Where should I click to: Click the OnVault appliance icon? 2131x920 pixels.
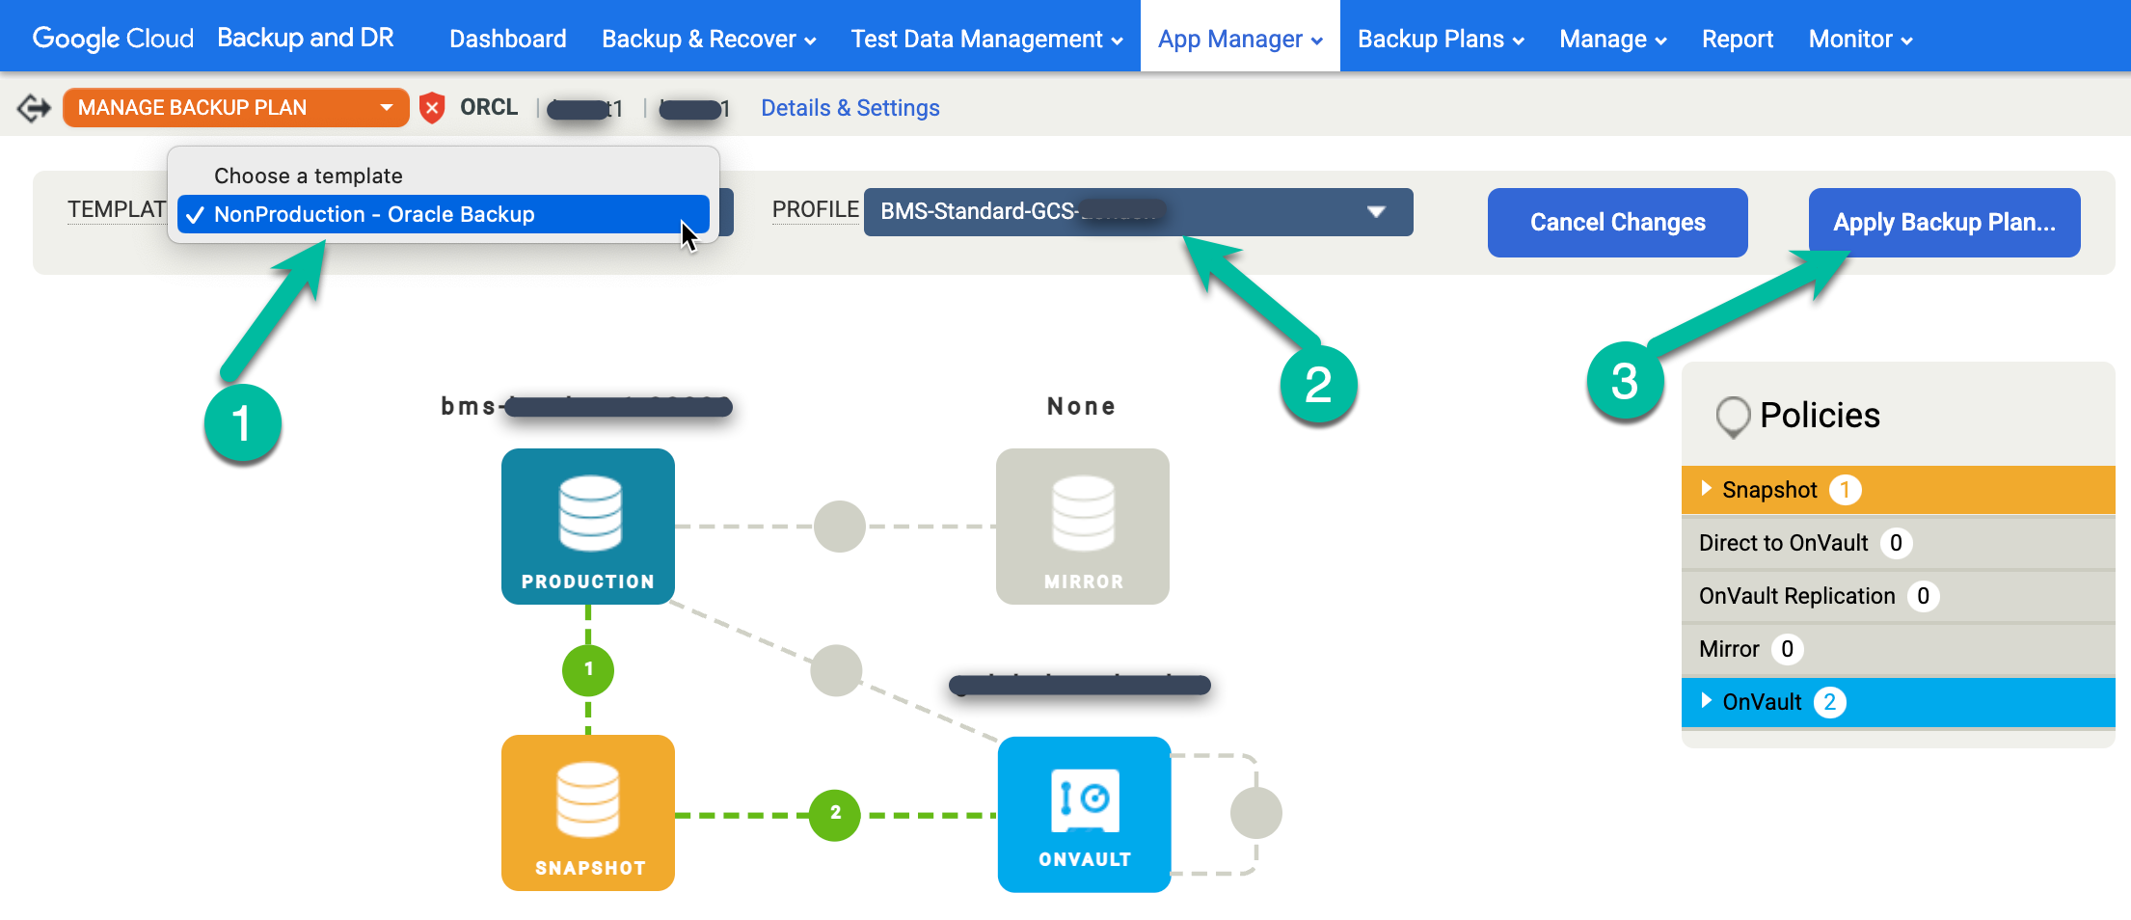point(1083,813)
